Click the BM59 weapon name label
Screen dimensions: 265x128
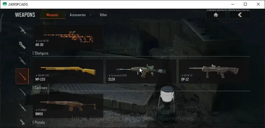[39, 114]
